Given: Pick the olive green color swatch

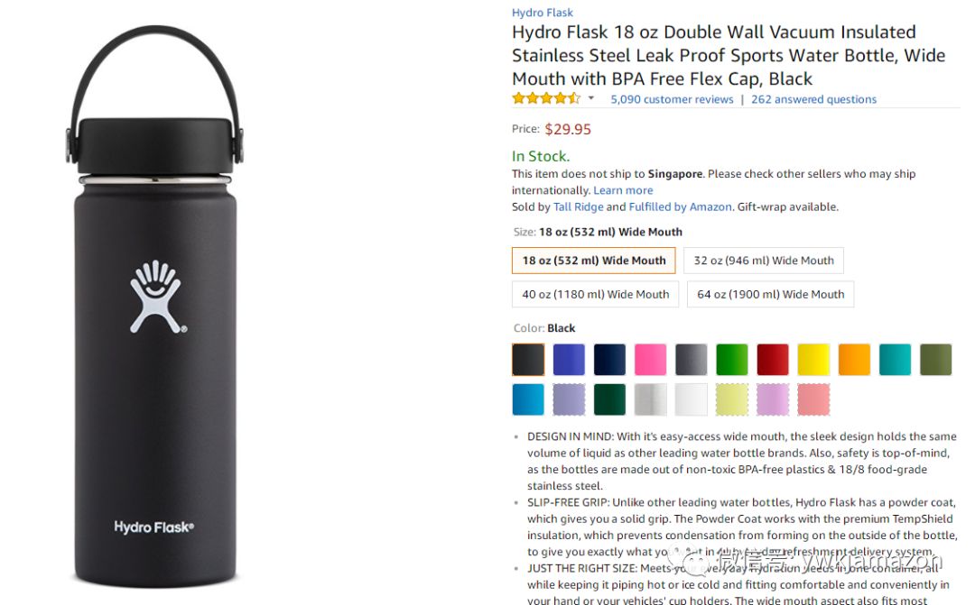Looking at the screenshot, I should (935, 360).
